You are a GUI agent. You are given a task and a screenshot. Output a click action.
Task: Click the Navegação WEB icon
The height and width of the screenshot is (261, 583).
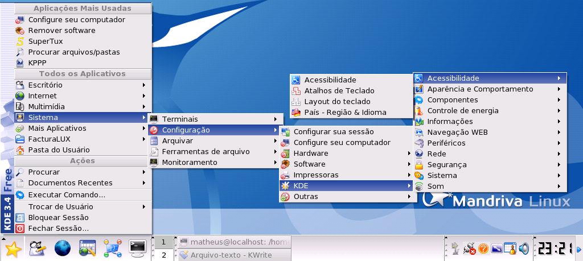[419, 132]
